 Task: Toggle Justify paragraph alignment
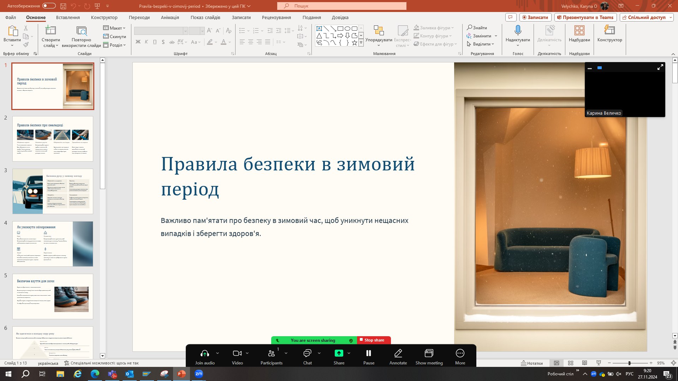coord(268,42)
